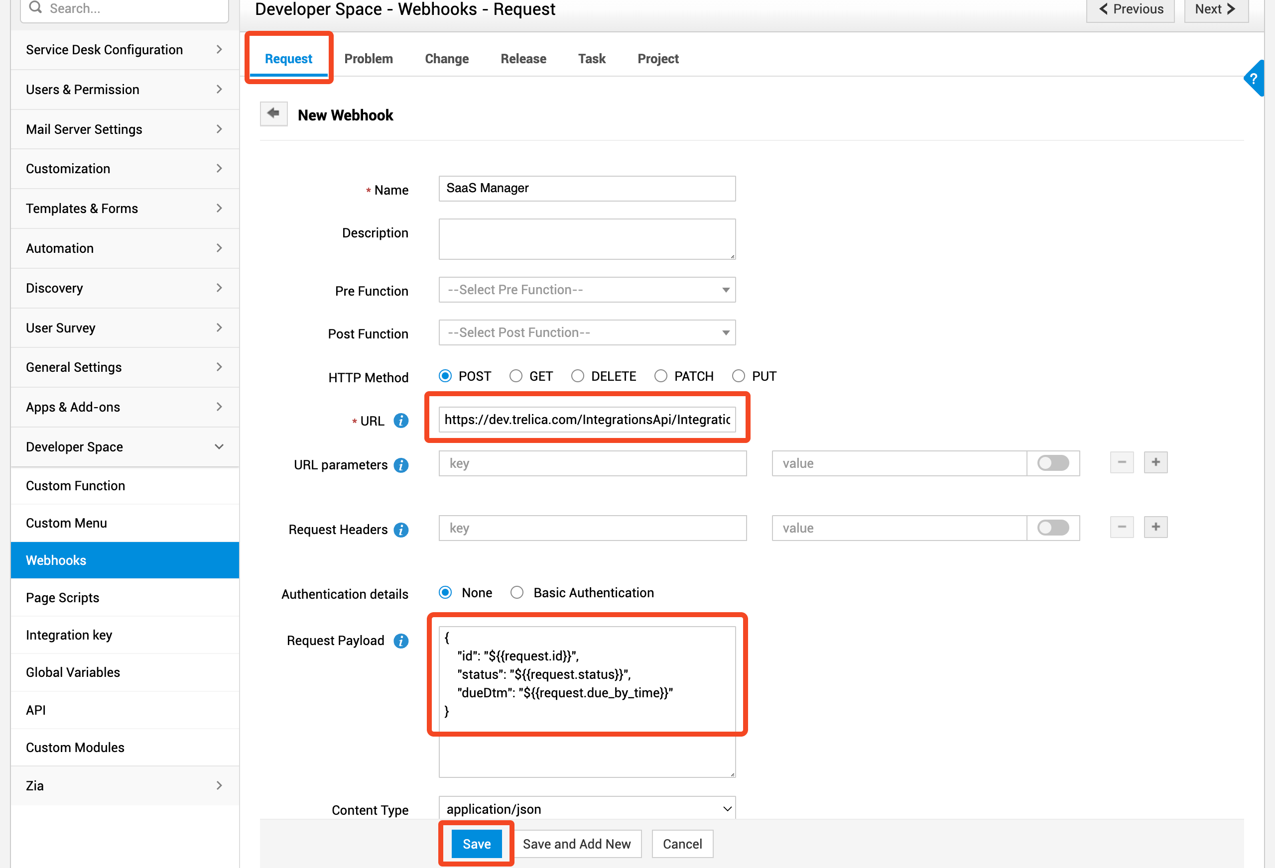The width and height of the screenshot is (1275, 868).
Task: Open the Post Function dropdown
Action: (x=587, y=332)
